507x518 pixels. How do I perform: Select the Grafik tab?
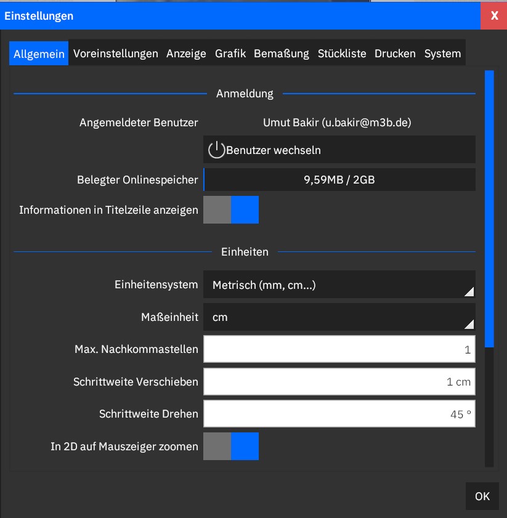point(230,54)
